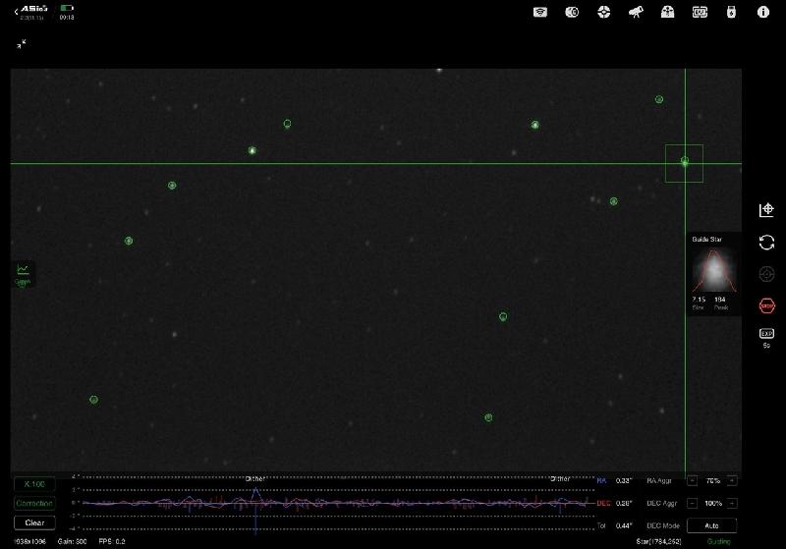The image size is (786, 549).
Task: Change the X:100 graph scale
Action: (x=34, y=484)
